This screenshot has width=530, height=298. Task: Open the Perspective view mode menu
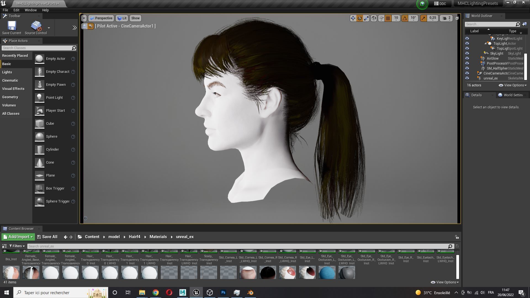click(101, 18)
